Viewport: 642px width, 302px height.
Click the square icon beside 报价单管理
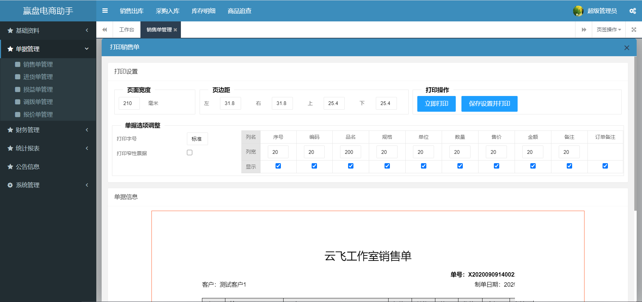tap(18, 114)
